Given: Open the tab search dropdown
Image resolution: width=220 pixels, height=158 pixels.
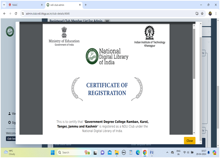Looking at the screenshot, I should [4, 5].
